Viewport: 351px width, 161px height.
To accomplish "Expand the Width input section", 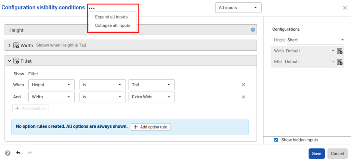I will 9,45.
